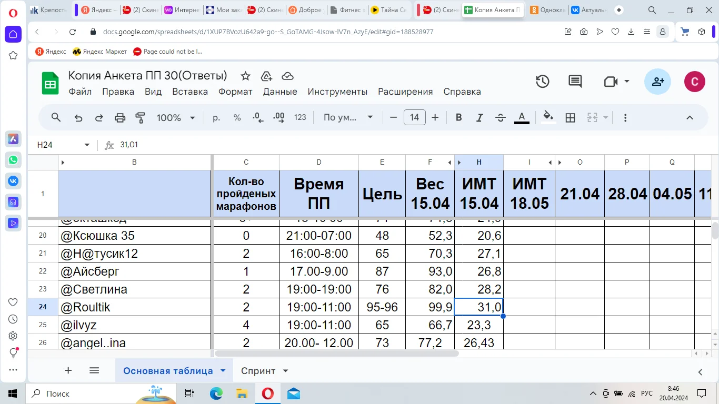Viewport: 719px width, 404px height.
Task: Open version history
Action: [542, 82]
